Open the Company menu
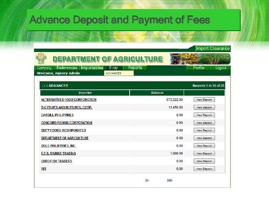269x202 pixels. 44,68
